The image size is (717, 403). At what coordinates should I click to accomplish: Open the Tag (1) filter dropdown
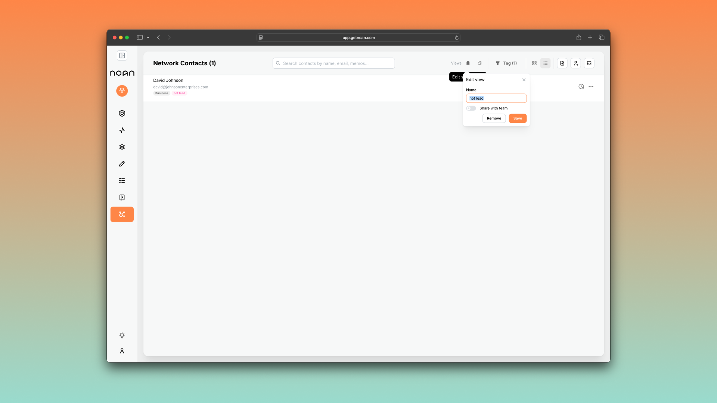click(506, 63)
